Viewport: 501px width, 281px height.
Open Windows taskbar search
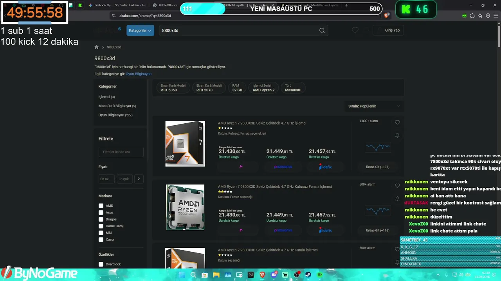coord(193,275)
